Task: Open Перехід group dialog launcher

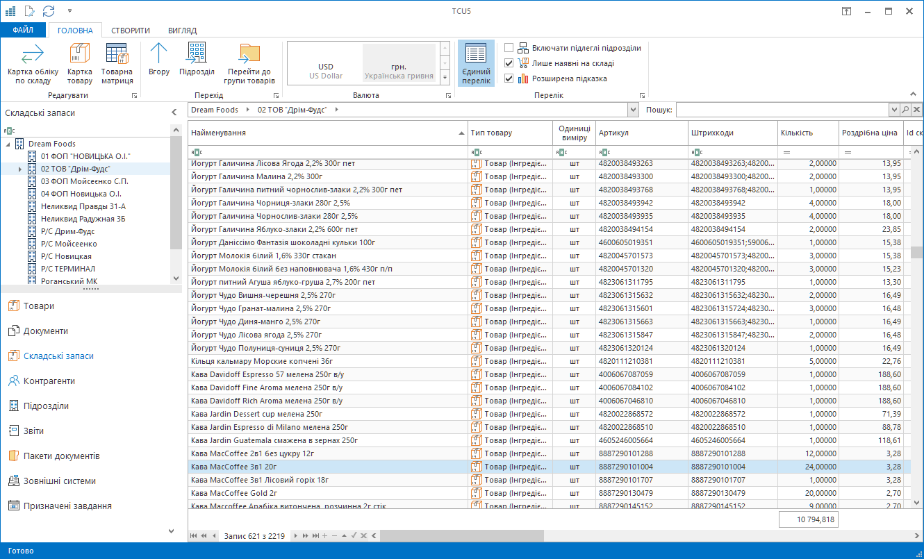Action: click(276, 96)
